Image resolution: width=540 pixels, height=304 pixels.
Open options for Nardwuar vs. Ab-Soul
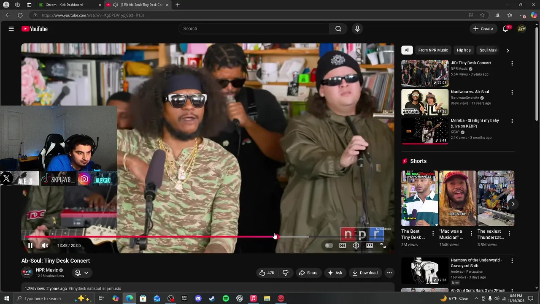[512, 92]
